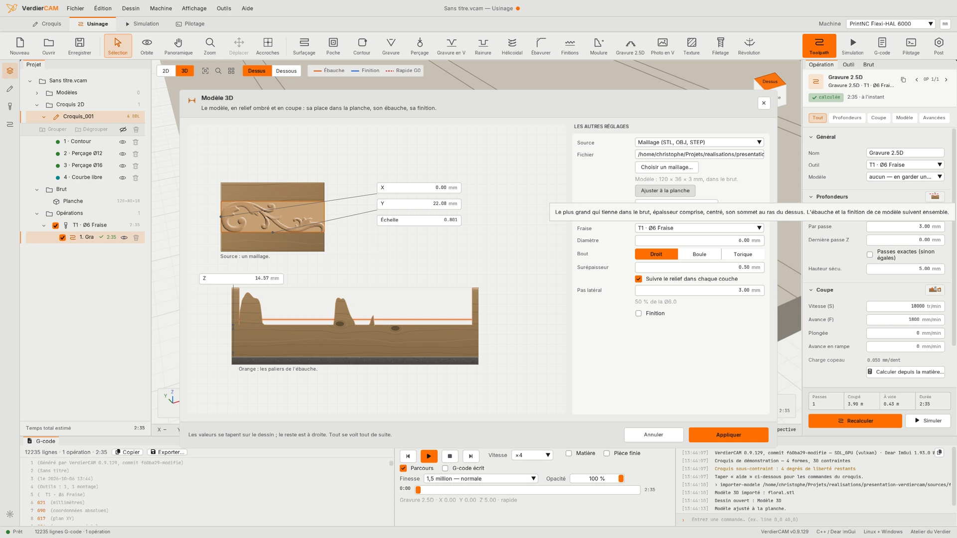Expand the Modèles tree folder

point(37,93)
